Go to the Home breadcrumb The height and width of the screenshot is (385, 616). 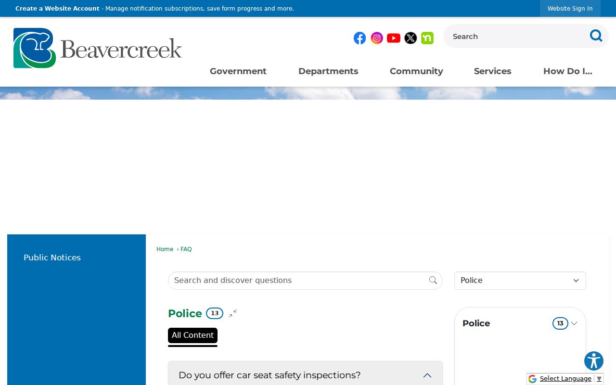pos(165,249)
